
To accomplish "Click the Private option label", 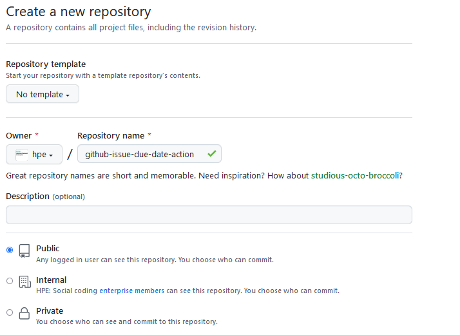I will click(x=50, y=311).
